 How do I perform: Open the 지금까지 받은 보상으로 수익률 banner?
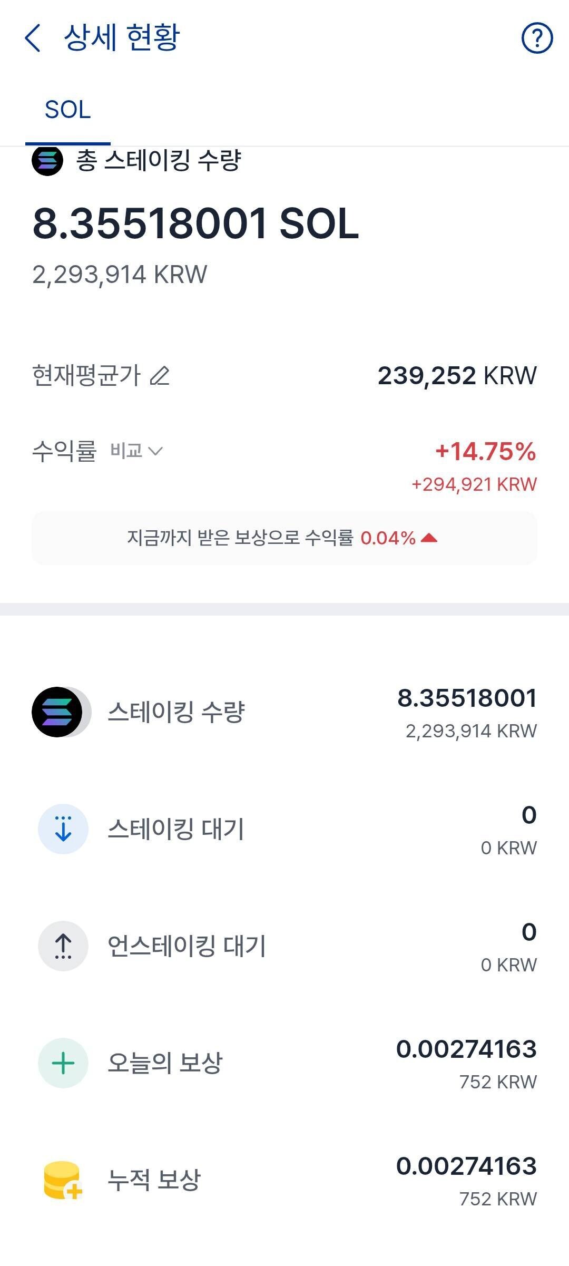284,538
